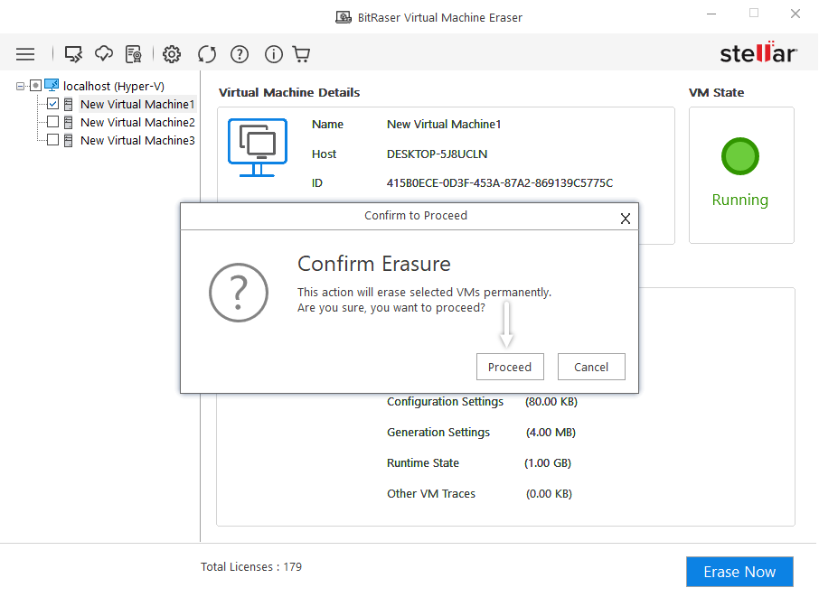Click the connect to host monitor icon
The image size is (819, 597).
pyautogui.click(x=73, y=54)
